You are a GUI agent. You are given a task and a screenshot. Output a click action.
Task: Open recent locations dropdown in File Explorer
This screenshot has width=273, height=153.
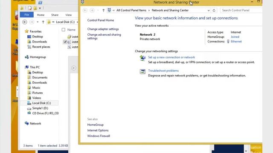38,22
